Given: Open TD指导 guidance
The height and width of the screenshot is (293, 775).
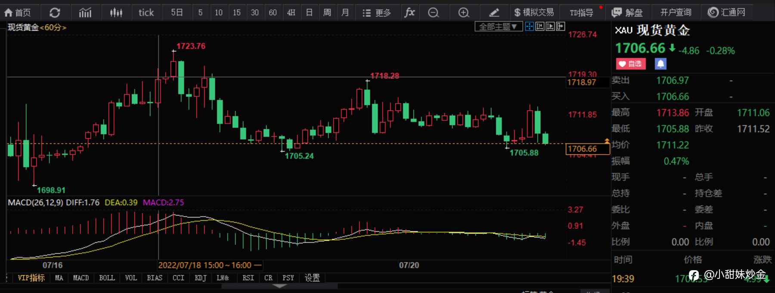Looking at the screenshot, I should coord(581,12).
